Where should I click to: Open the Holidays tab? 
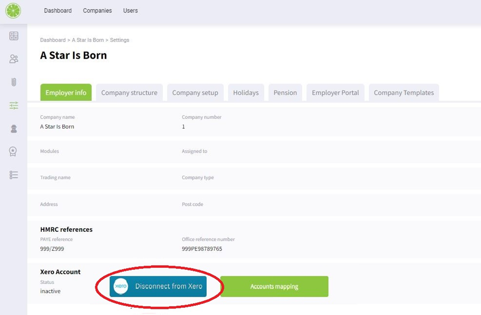[x=246, y=92]
